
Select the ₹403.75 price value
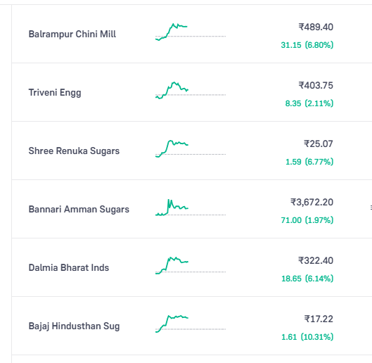pyautogui.click(x=316, y=85)
